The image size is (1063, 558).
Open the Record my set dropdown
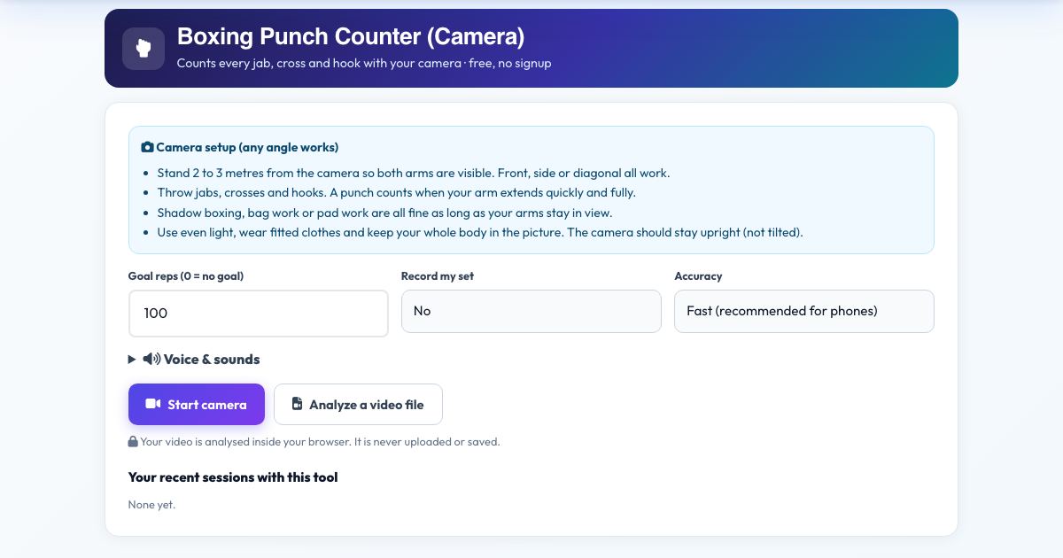pos(531,311)
